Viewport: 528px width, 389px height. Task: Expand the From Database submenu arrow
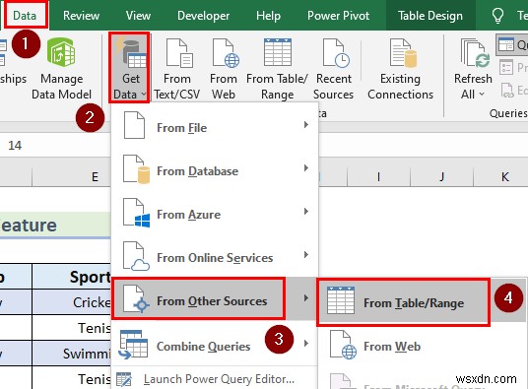tap(305, 168)
